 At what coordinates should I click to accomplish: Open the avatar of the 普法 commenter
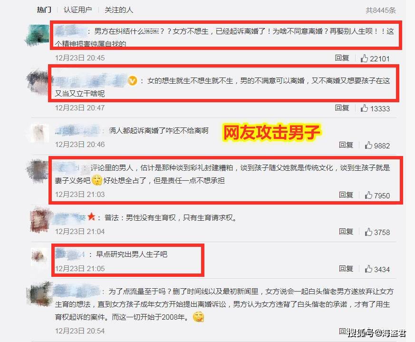point(40,221)
